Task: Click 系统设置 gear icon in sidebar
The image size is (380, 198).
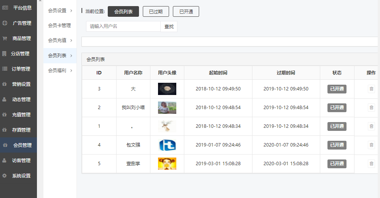Action: click(5, 175)
